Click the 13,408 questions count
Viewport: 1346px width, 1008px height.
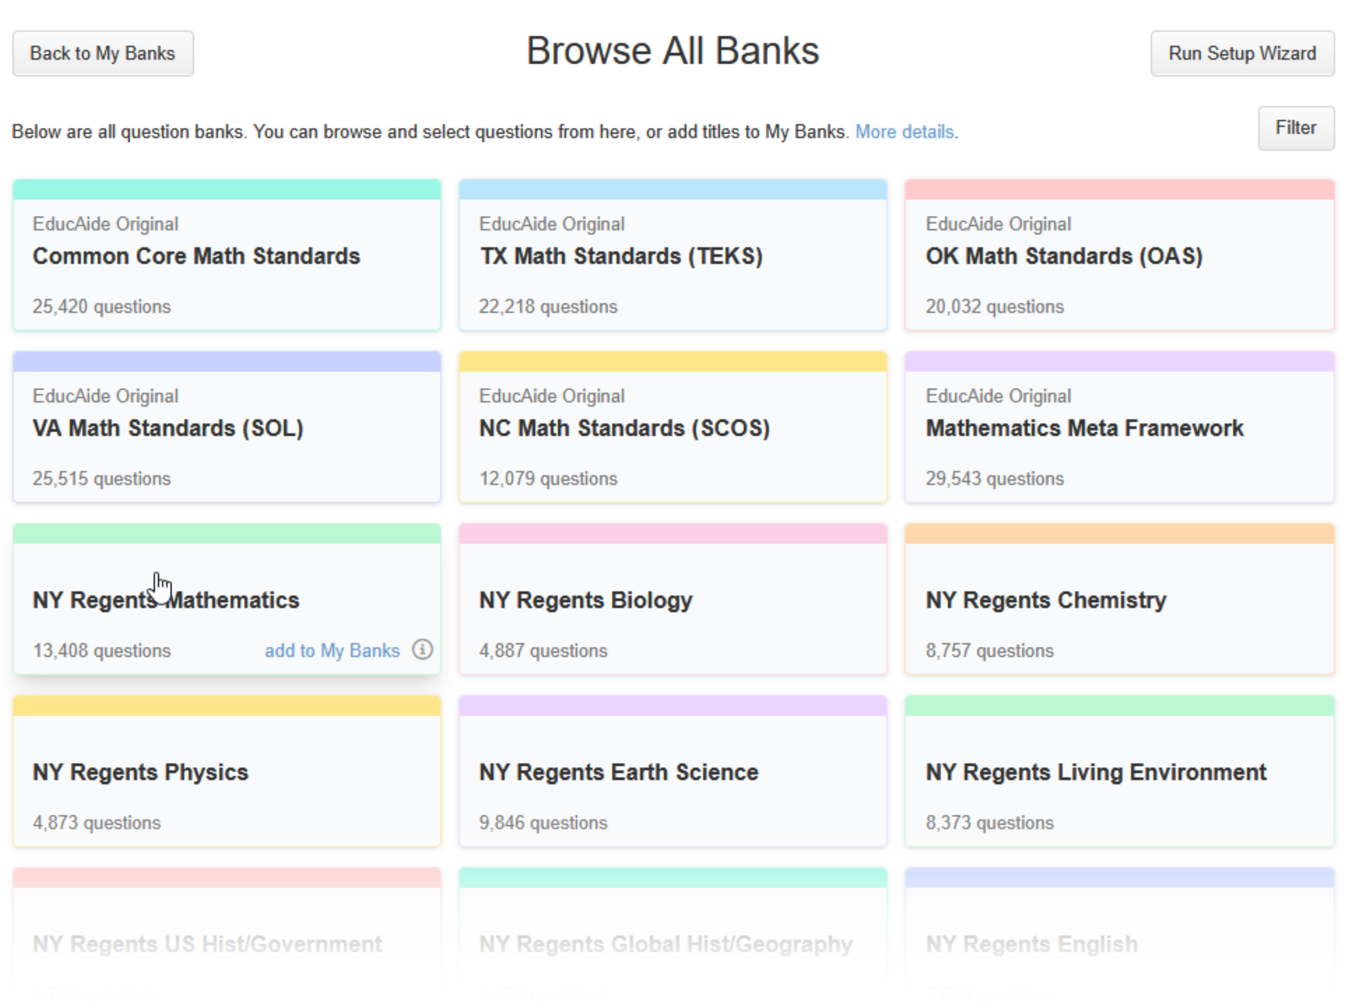(x=102, y=651)
